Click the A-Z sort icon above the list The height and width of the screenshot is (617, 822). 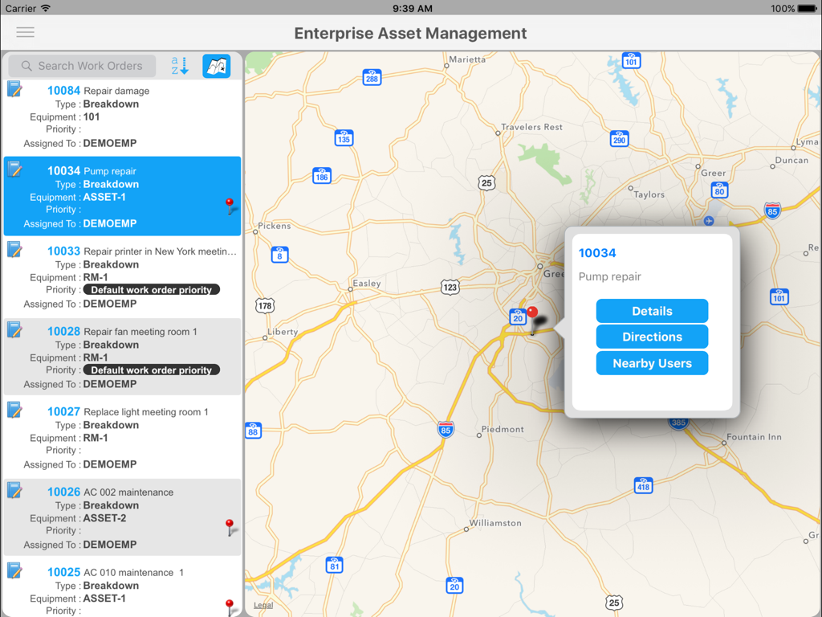coord(178,66)
